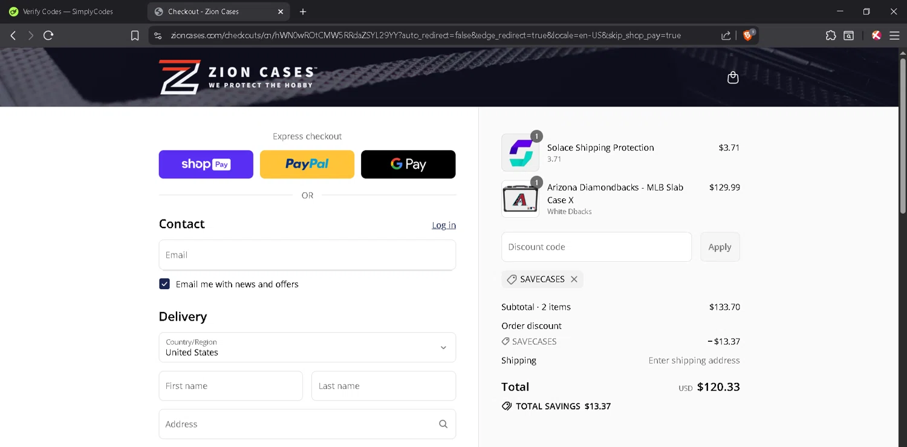This screenshot has height=447, width=907.
Task: Click 'Arizona Diamondbacks - MLB Slab Case X' text
Action: [615, 194]
